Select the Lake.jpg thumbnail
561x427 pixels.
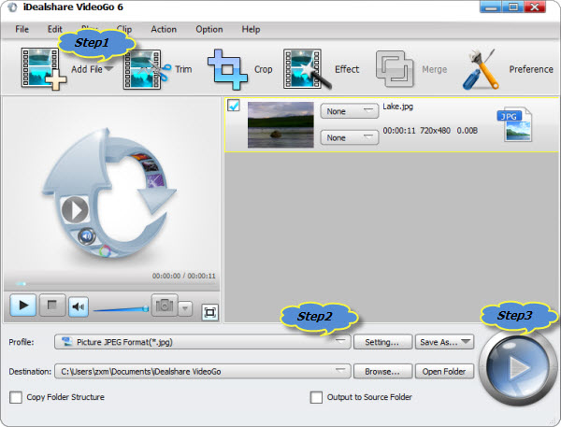pos(280,124)
